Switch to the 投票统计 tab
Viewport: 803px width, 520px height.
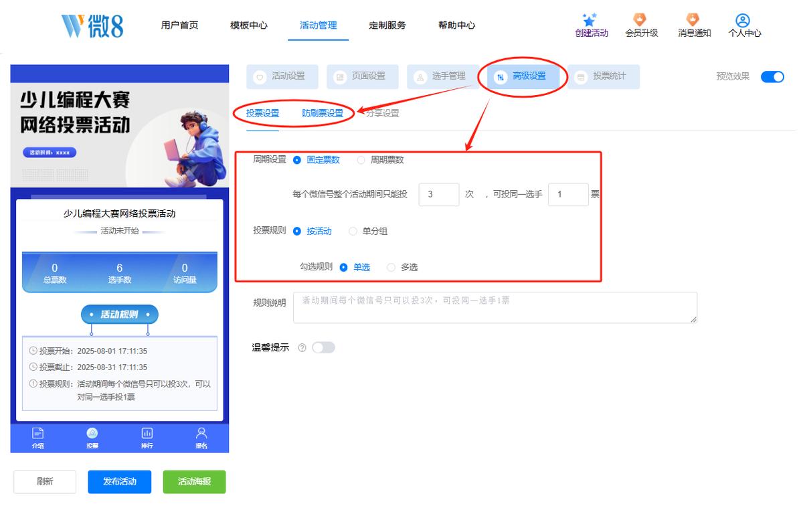(603, 77)
